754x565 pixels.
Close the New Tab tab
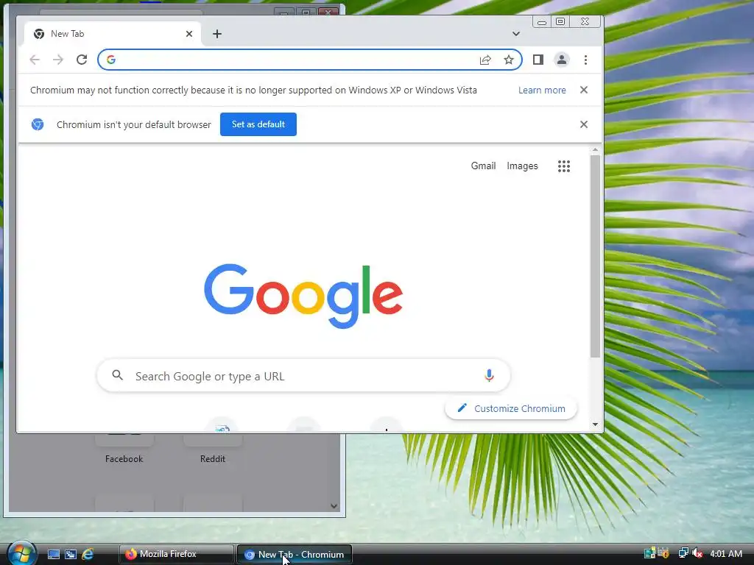[189, 34]
